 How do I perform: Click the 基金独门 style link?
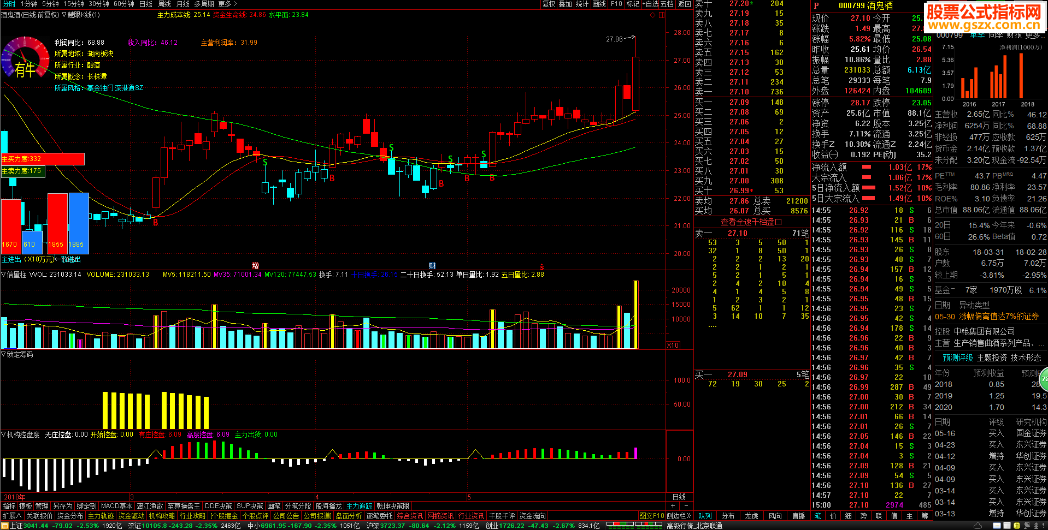101,88
